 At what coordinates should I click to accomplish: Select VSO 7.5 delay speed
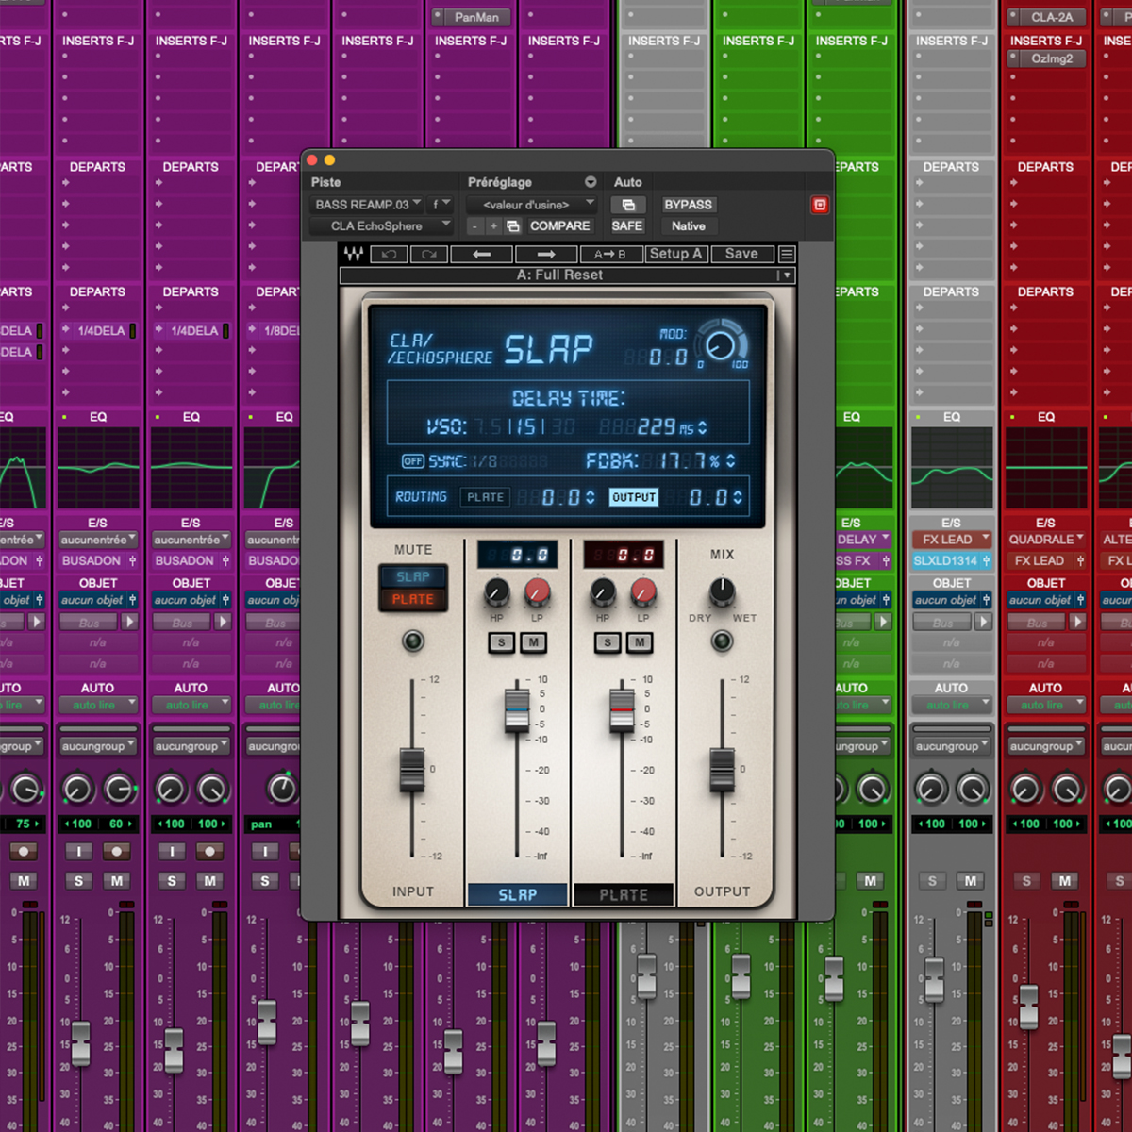point(489,427)
